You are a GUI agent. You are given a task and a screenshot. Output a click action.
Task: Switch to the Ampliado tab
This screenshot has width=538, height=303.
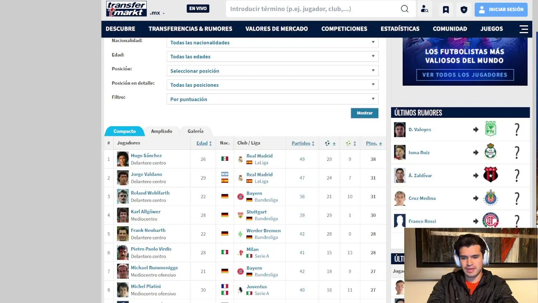[162, 131]
